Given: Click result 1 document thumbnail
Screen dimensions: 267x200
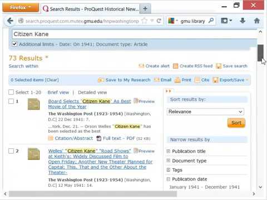Looking at the screenshot, I should click(x=33, y=104).
